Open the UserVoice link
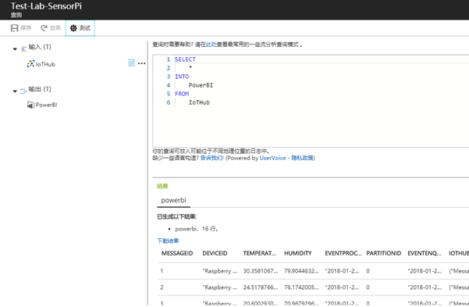469x307 pixels. coord(272,158)
